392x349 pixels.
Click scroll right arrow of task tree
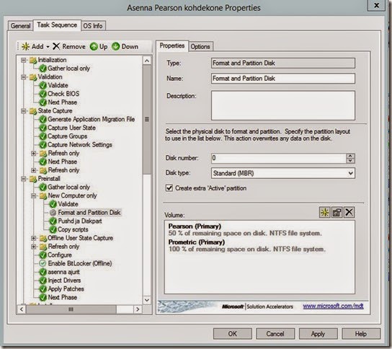point(138,309)
